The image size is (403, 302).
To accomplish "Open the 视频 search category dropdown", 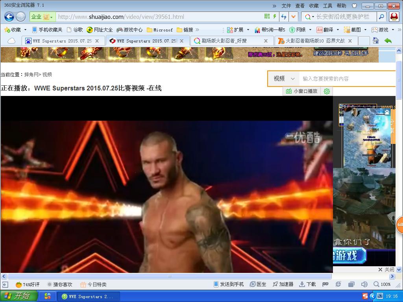I will tap(284, 79).
